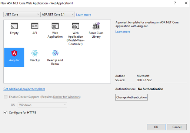Confirm with the OK button
This screenshot has width=190, height=133.
156,127
